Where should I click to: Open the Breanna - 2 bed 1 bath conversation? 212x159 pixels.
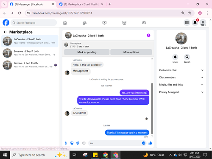pos(30,53)
